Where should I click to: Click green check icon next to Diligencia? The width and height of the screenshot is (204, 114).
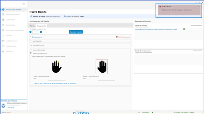tap(184, 29)
